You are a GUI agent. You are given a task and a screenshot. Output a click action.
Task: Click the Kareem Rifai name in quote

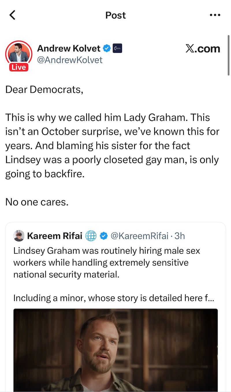[55, 236]
